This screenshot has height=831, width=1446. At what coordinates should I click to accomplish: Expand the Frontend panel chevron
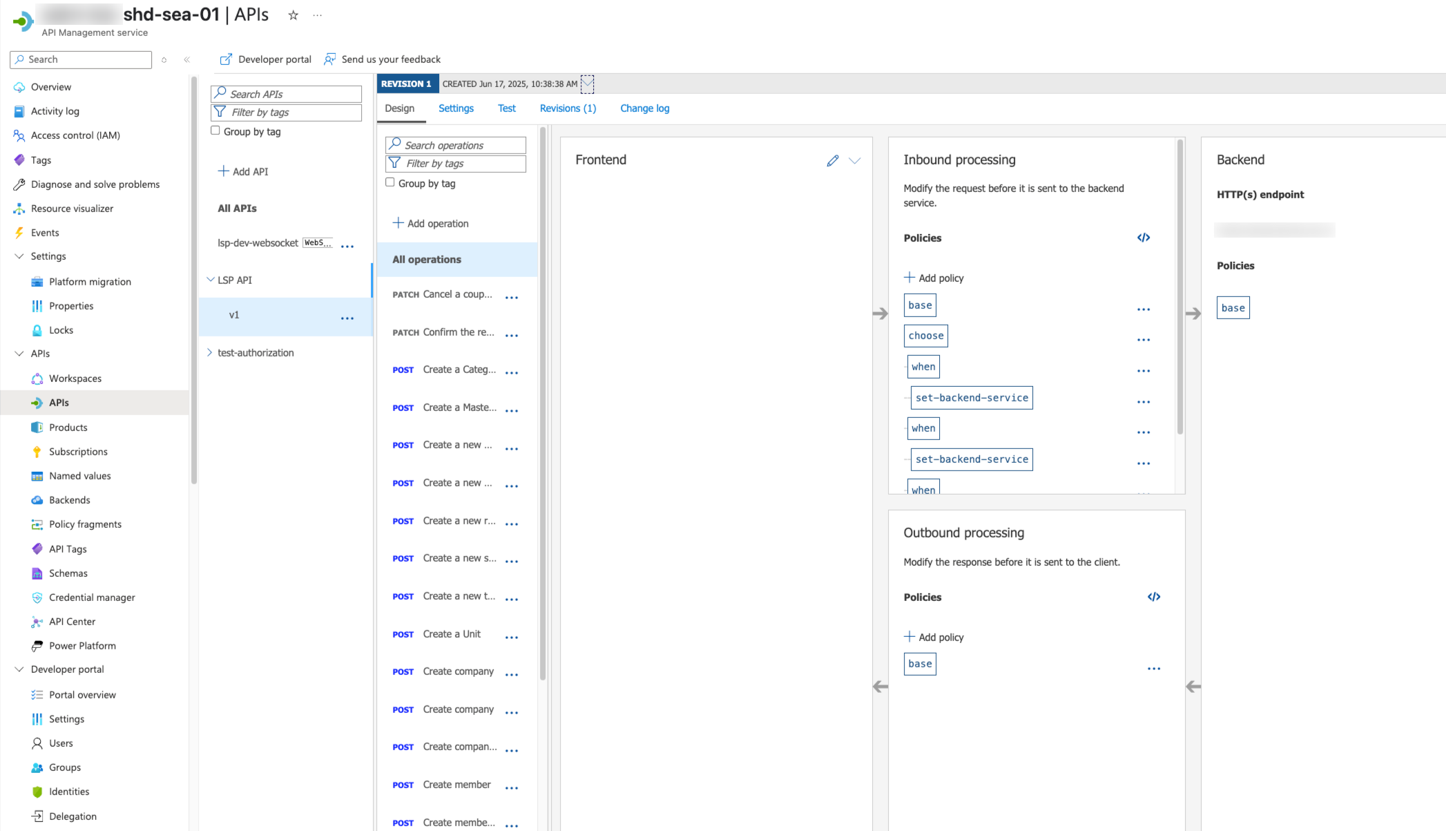pos(855,160)
